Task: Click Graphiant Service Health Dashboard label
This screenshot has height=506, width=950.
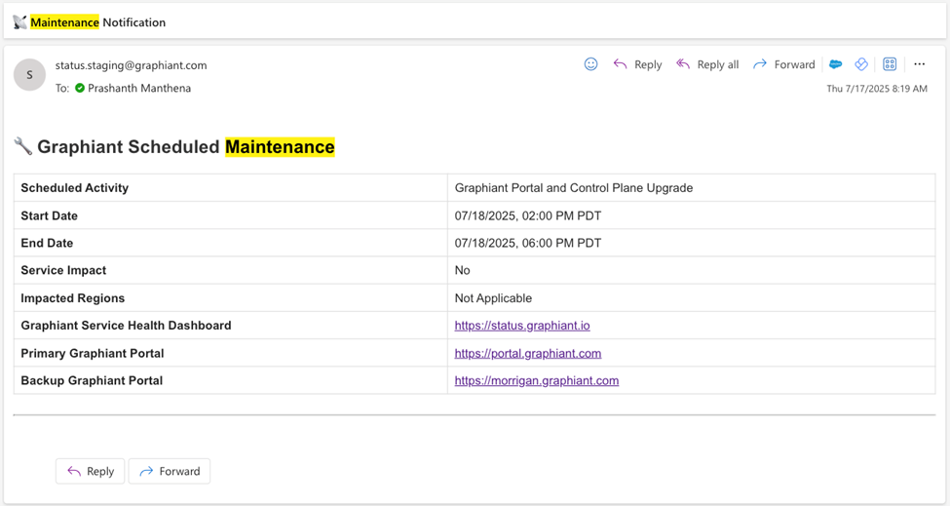Action: [x=126, y=326]
